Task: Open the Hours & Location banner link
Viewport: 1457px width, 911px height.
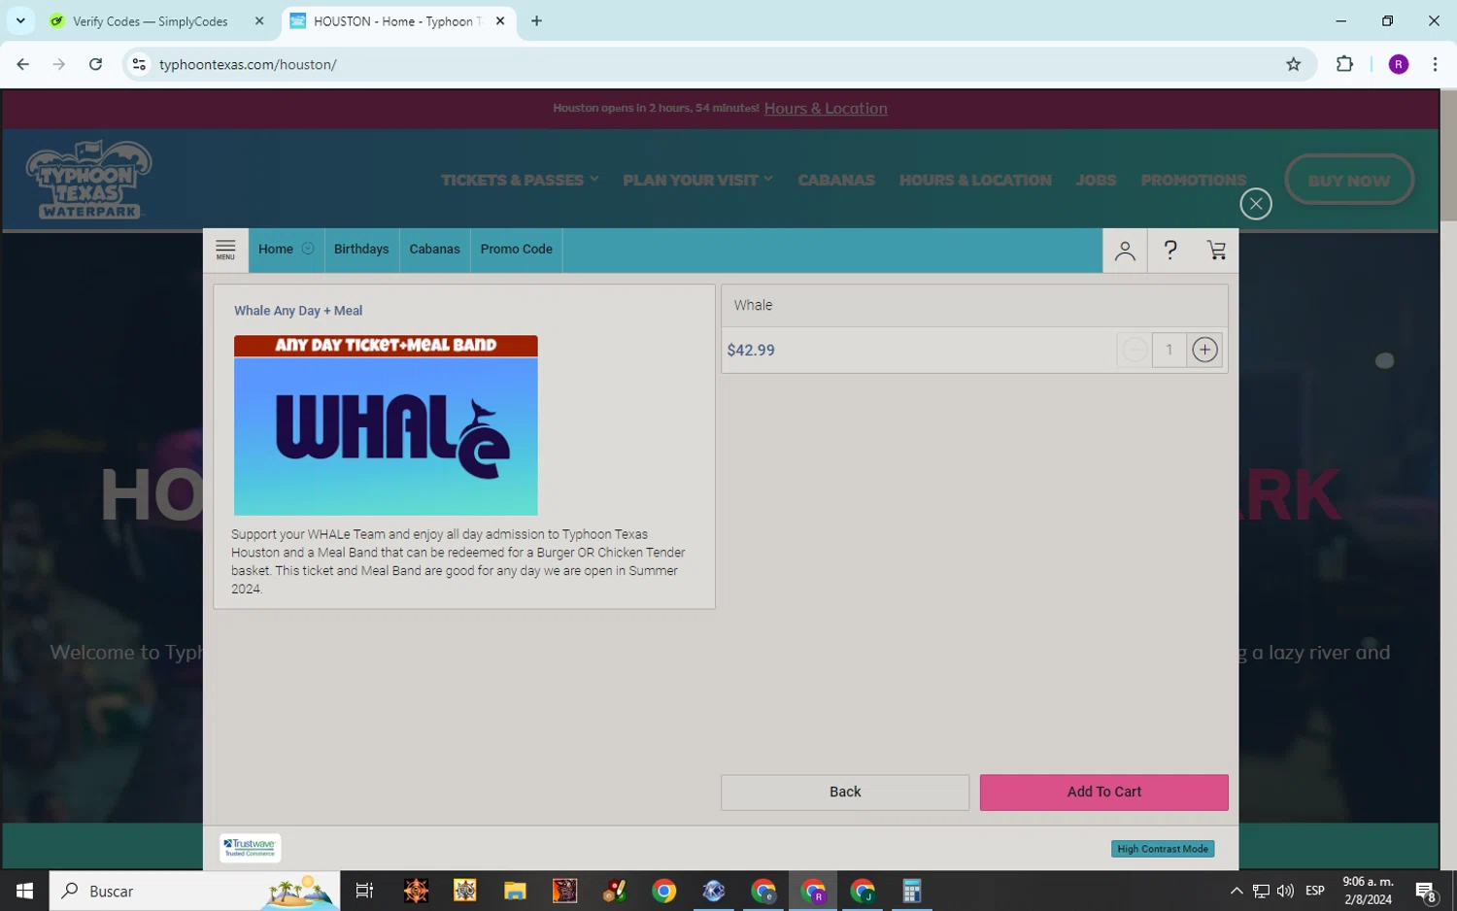Action: pyautogui.click(x=826, y=109)
